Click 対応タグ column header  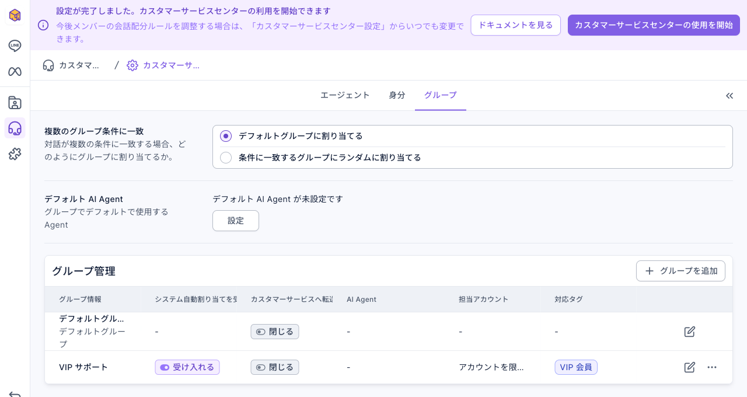[569, 300]
